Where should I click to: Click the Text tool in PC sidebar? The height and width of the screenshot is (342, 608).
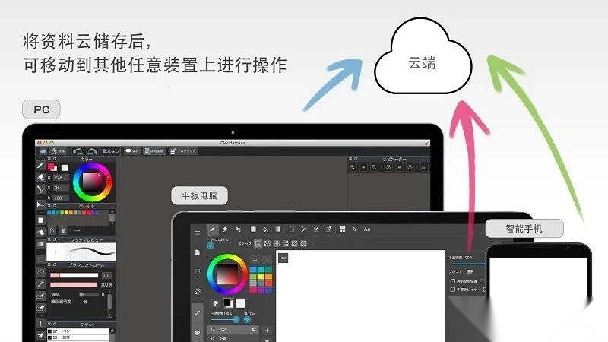tap(41, 324)
